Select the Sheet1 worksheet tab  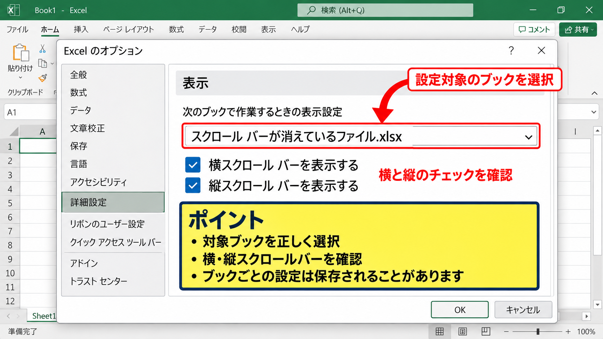coord(44,316)
